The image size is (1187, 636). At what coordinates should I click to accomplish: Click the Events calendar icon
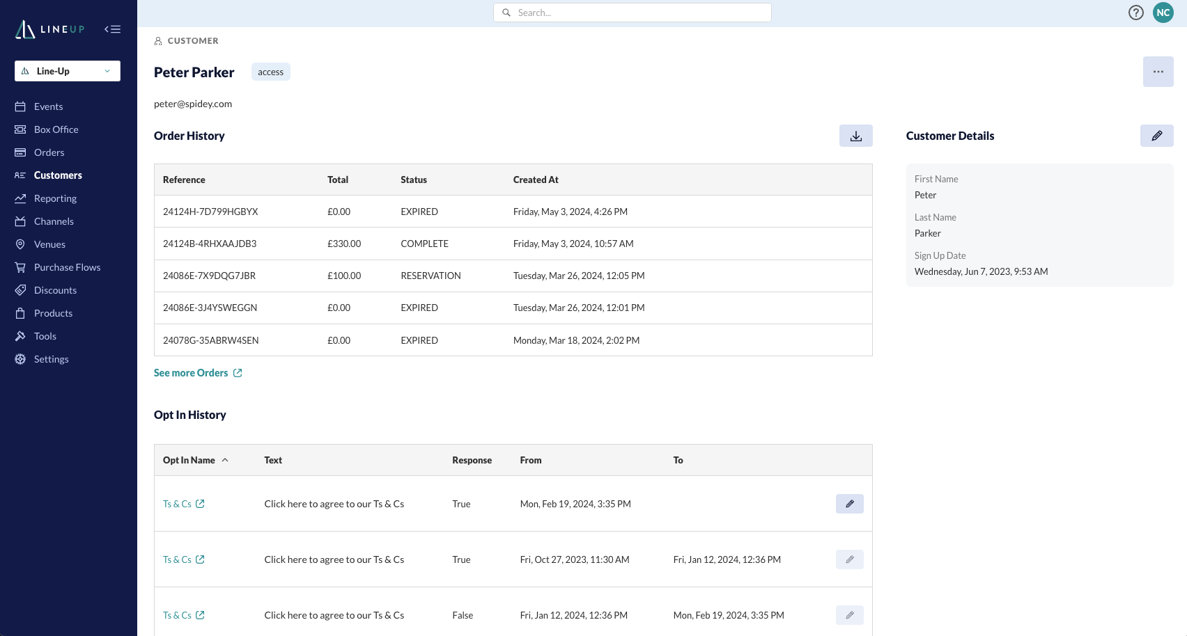pos(20,106)
